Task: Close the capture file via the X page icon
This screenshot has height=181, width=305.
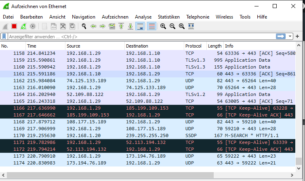Action: click(63, 26)
